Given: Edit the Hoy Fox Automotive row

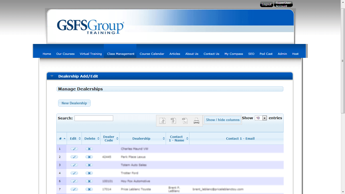Looking at the screenshot, I should coord(74,181).
